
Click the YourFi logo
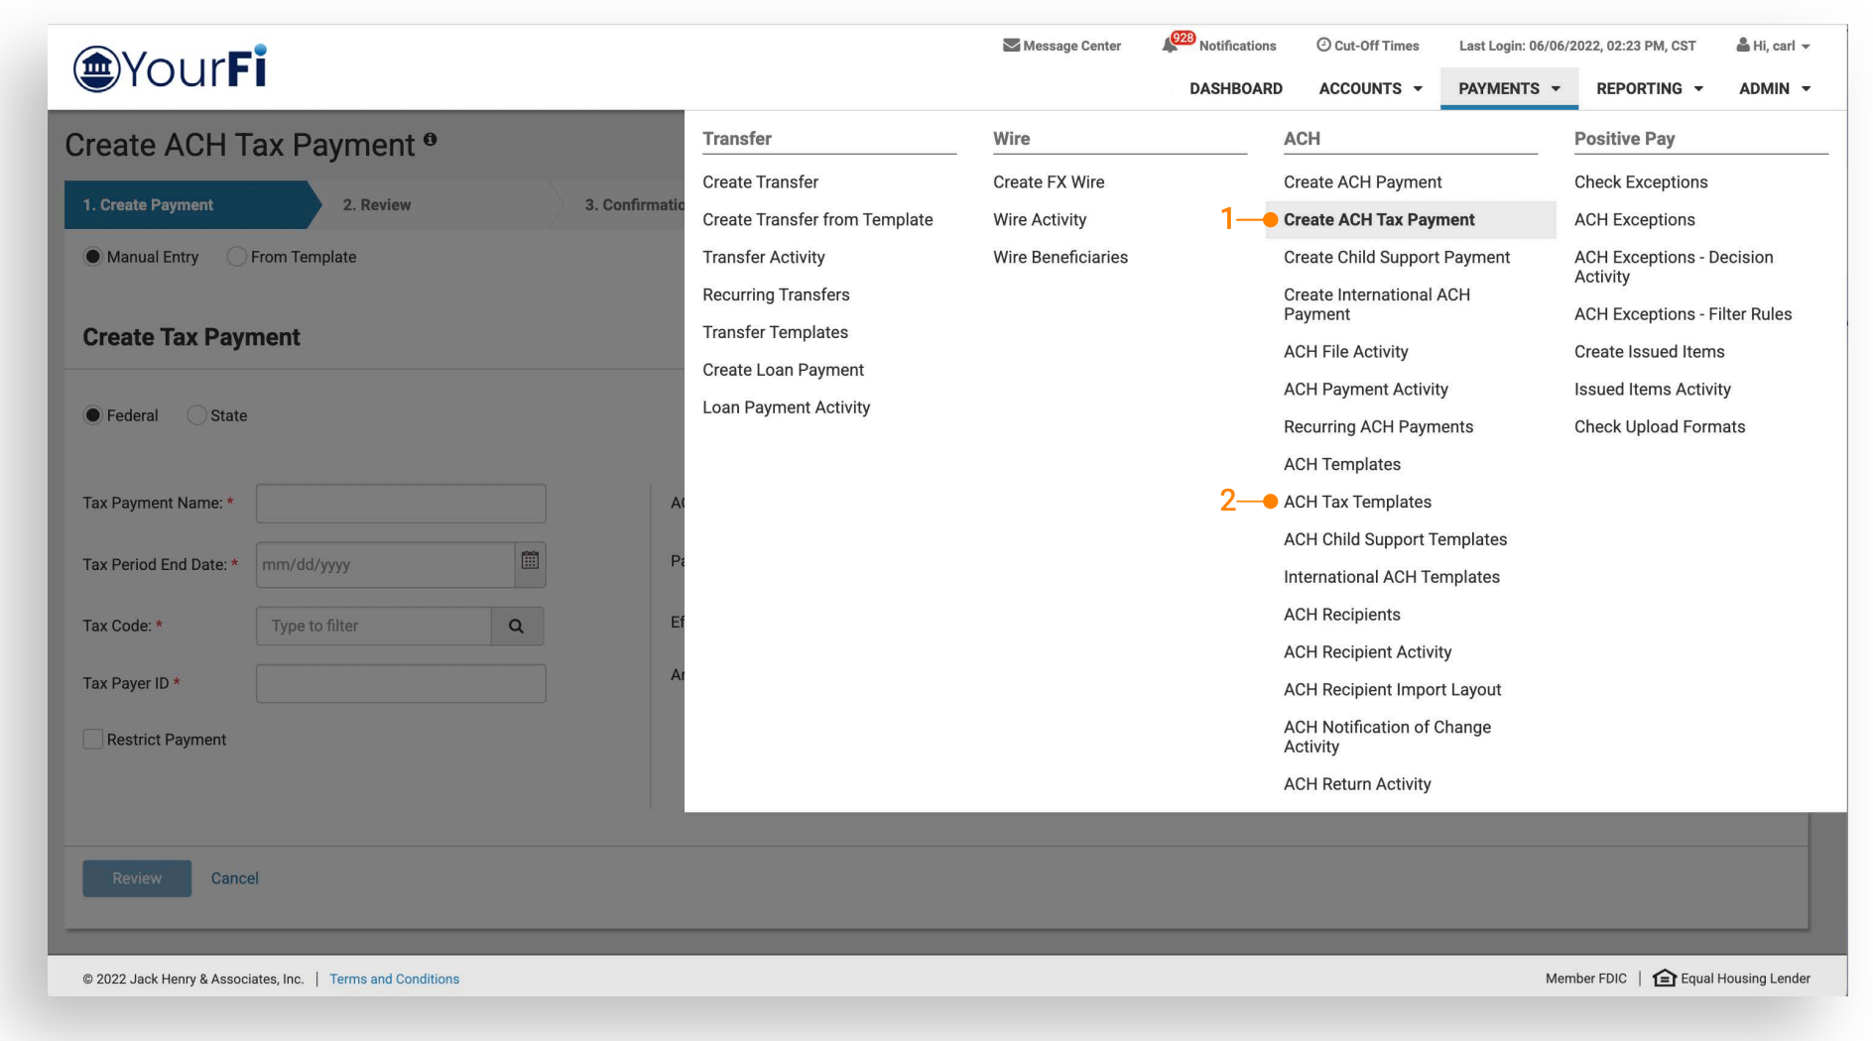point(171,68)
